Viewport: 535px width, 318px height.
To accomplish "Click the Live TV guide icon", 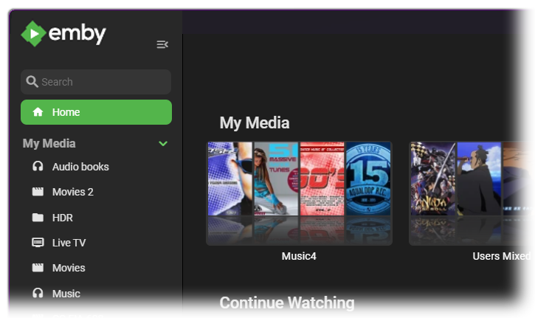I will (38, 243).
